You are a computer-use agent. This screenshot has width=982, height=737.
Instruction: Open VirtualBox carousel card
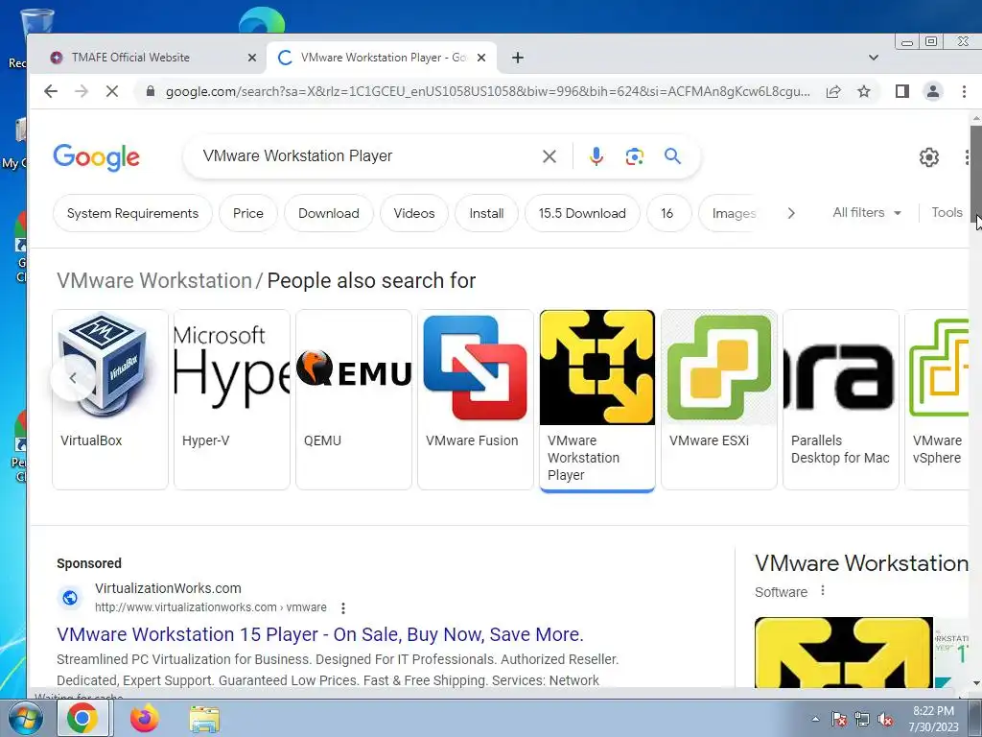coord(110,399)
